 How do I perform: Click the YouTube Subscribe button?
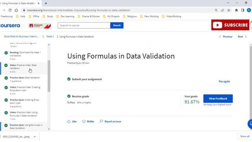pos(230,25)
